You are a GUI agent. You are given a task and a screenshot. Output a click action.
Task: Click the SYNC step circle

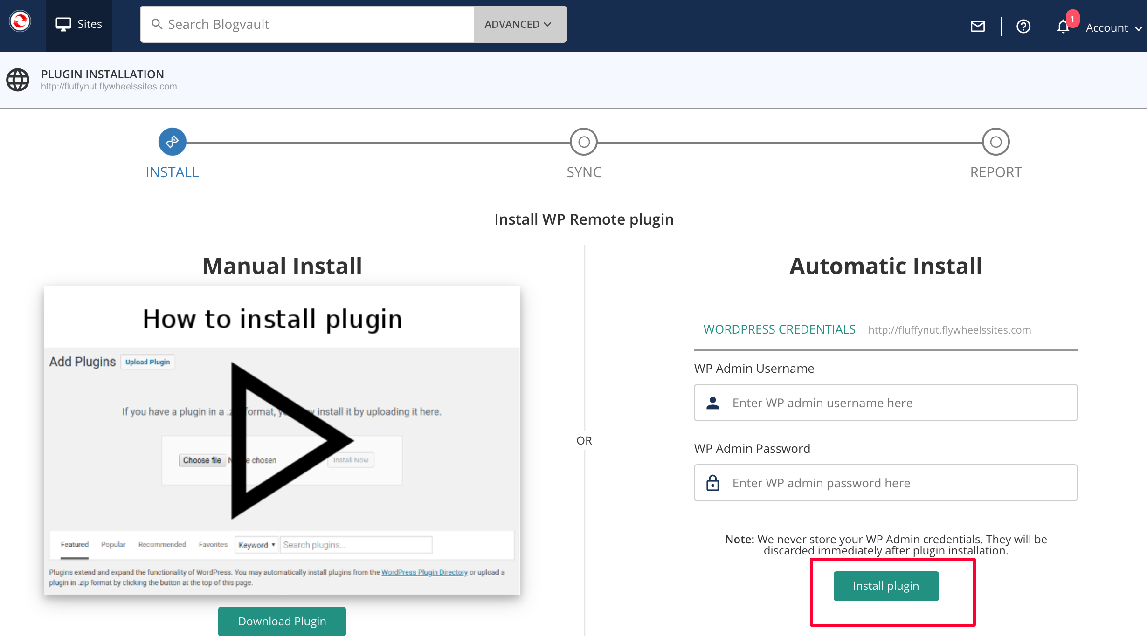click(x=584, y=142)
